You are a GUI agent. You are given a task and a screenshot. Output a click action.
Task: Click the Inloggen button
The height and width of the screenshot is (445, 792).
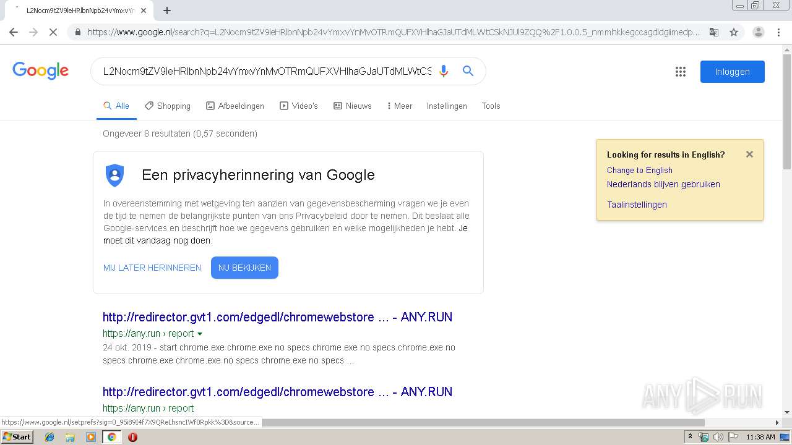(733, 72)
